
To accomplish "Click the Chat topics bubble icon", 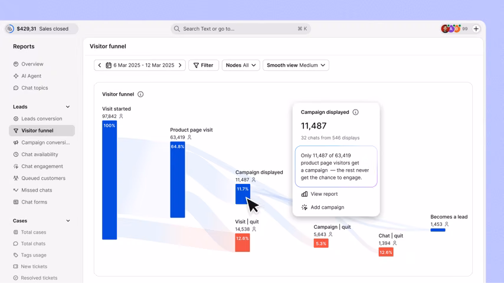I will coord(16,88).
